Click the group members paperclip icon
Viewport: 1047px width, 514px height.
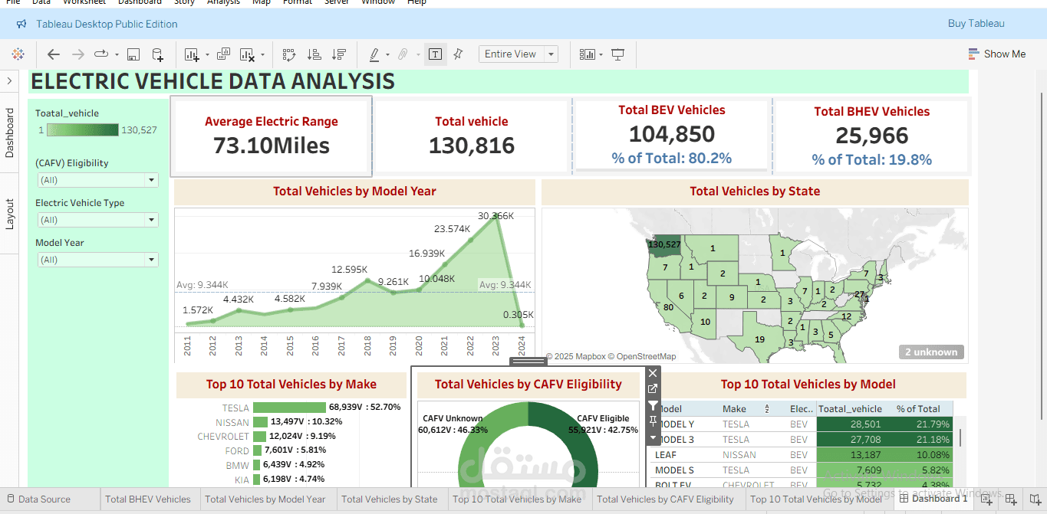403,54
